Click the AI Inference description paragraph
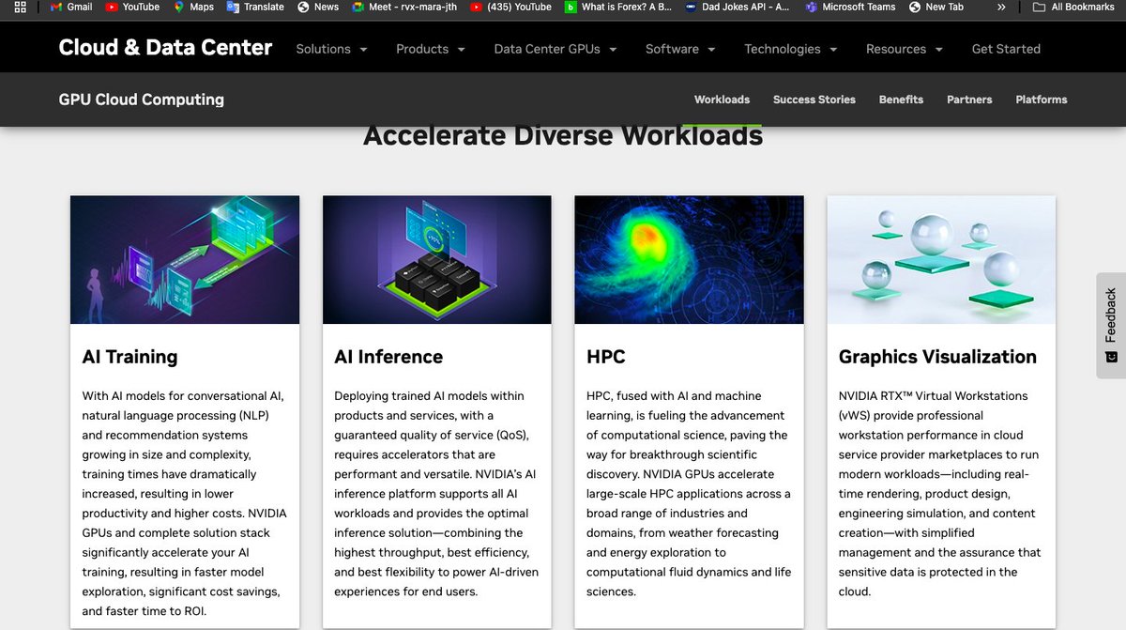 point(436,494)
